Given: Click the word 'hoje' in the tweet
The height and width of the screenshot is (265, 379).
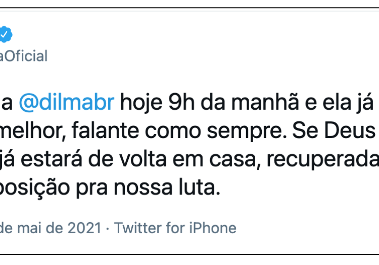Looking at the screenshot, I should [141, 103].
